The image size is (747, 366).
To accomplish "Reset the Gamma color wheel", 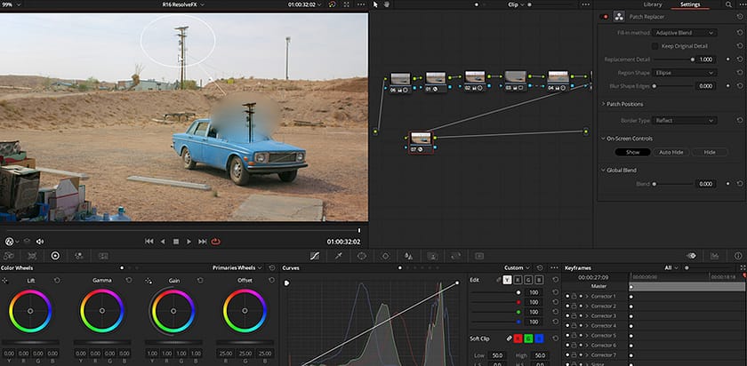I will [x=129, y=281].
